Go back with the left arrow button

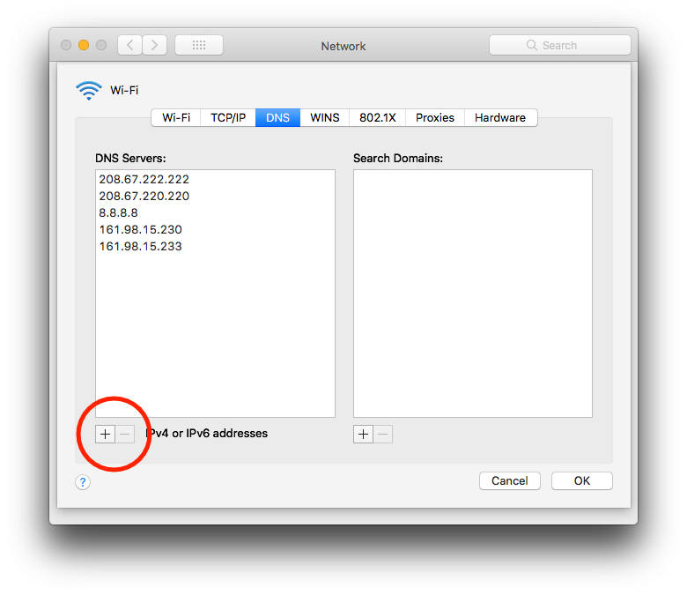tap(129, 45)
